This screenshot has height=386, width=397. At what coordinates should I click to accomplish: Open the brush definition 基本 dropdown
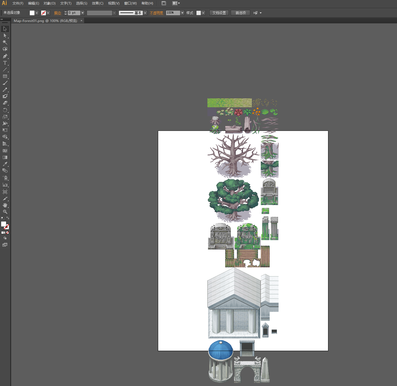145,13
